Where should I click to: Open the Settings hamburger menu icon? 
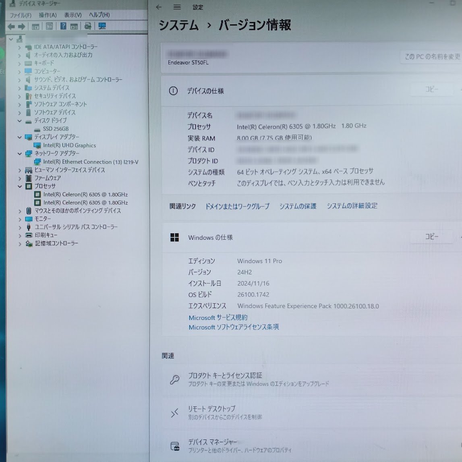coord(176,7)
